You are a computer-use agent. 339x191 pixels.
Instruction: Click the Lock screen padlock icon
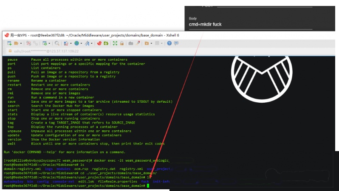(x=122, y=43)
